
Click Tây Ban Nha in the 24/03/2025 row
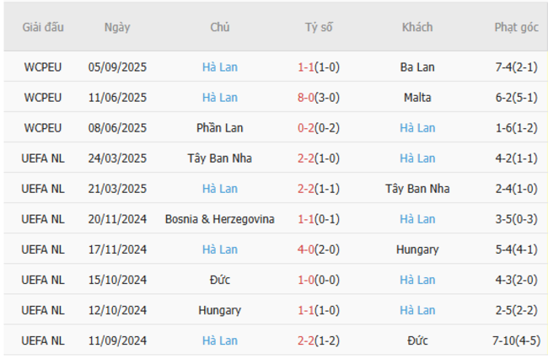(x=220, y=158)
